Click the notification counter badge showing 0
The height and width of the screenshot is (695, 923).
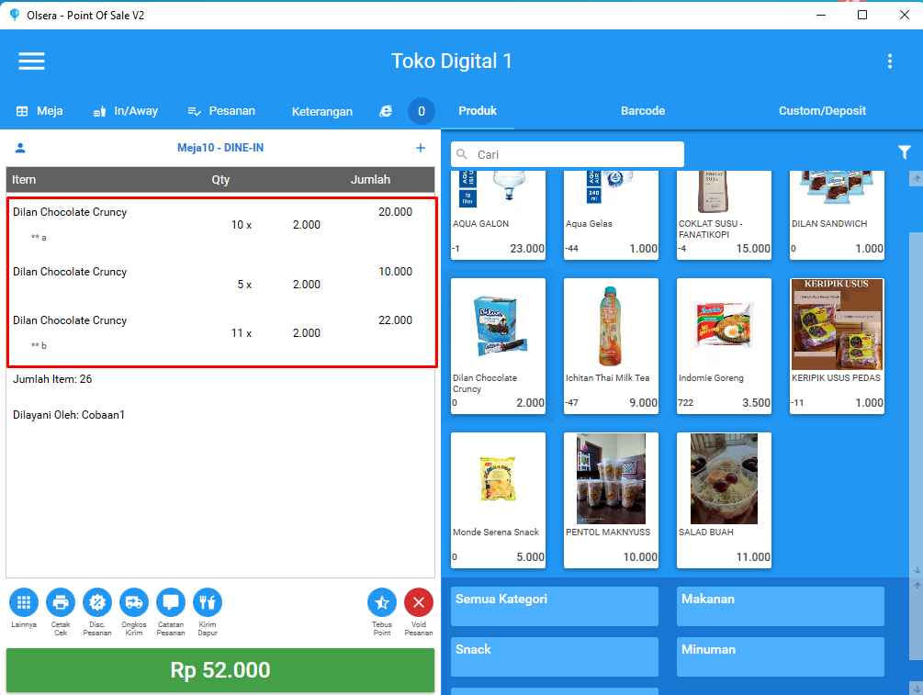point(421,111)
